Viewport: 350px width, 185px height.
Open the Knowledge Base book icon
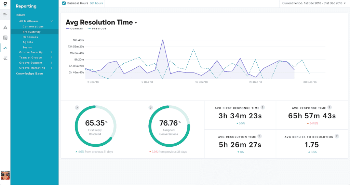(x=5, y=38)
